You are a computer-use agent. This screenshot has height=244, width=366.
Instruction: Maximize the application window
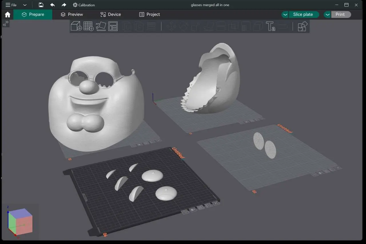tap(347, 5)
